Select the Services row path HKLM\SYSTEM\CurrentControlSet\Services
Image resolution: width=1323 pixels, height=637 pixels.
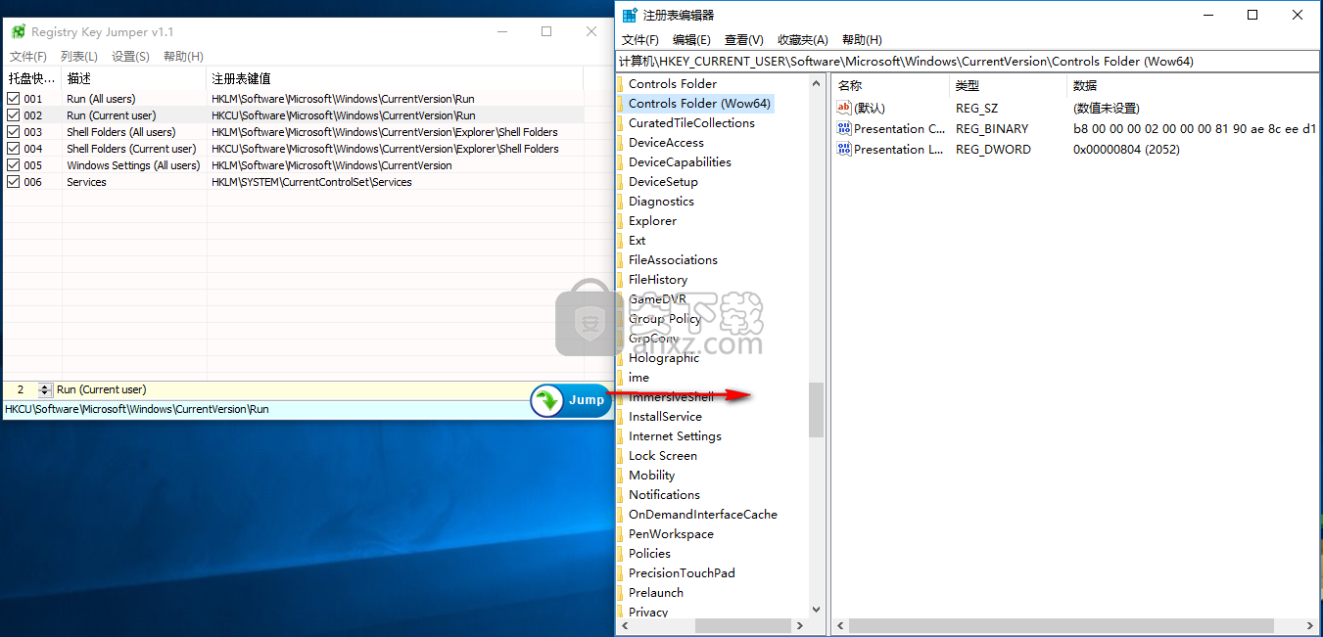click(x=311, y=182)
